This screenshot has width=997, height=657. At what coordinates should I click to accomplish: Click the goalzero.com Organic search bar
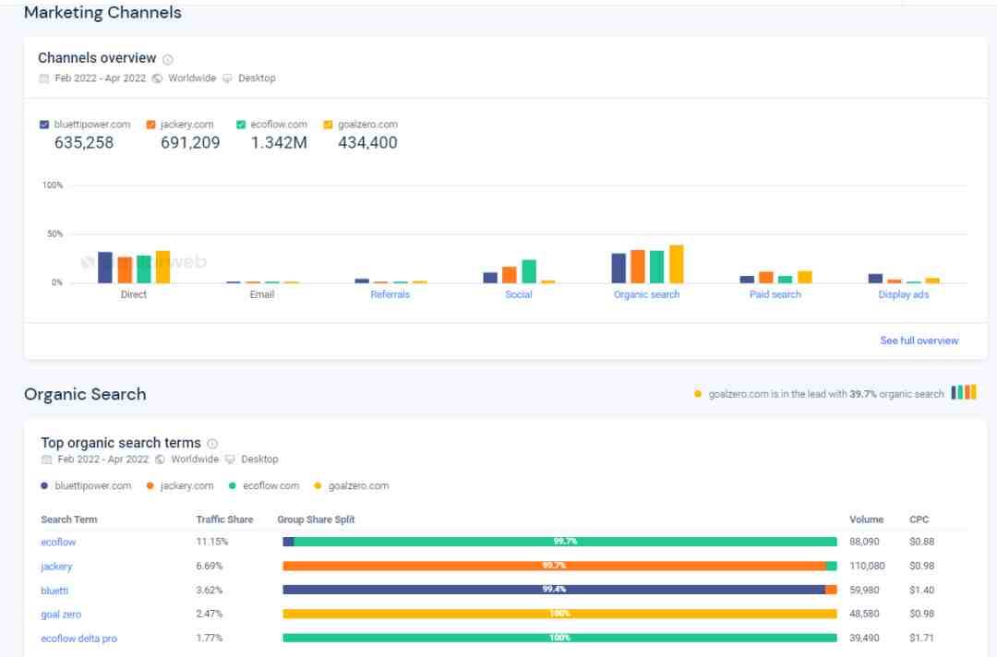tap(677, 264)
